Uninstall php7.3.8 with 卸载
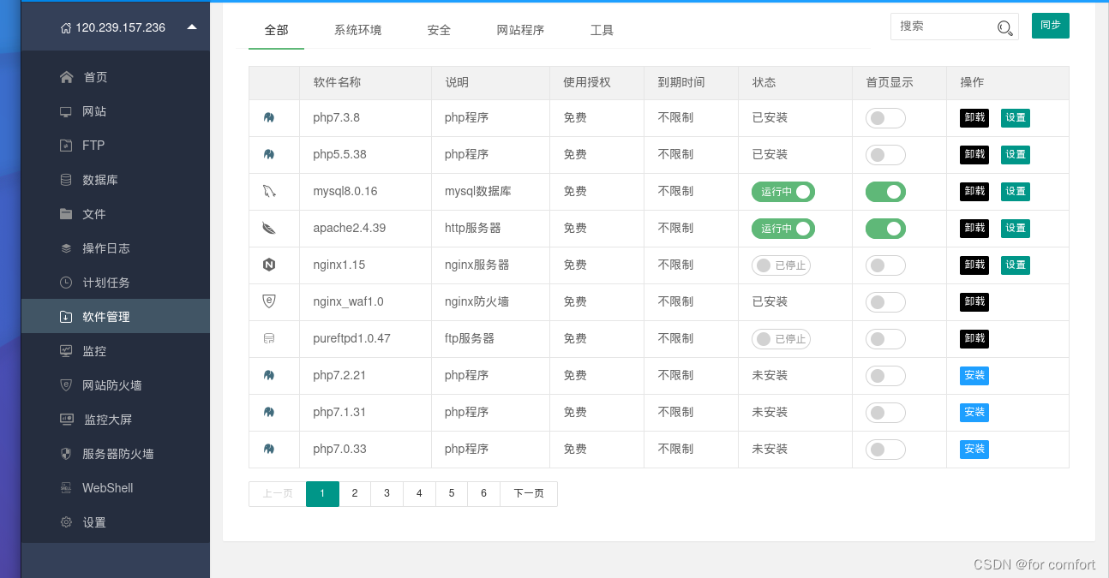1109x578 pixels. (x=974, y=118)
